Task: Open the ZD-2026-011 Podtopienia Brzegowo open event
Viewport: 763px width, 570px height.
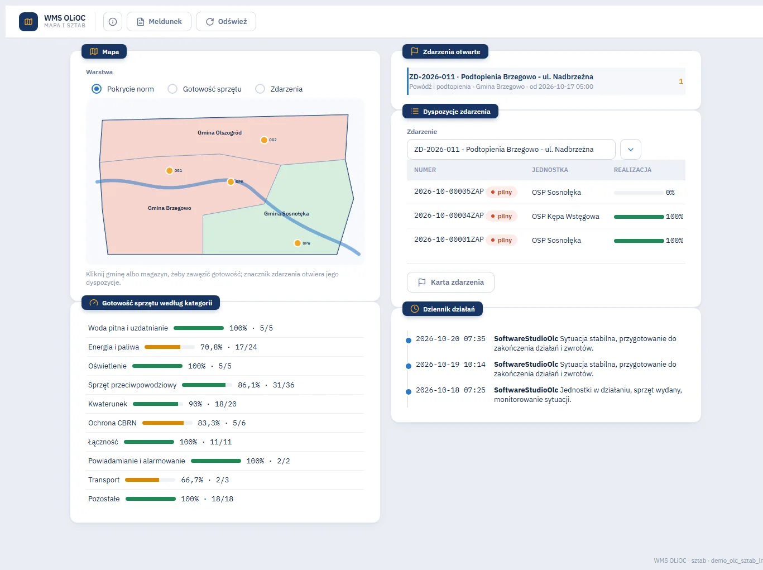Action: [x=546, y=82]
